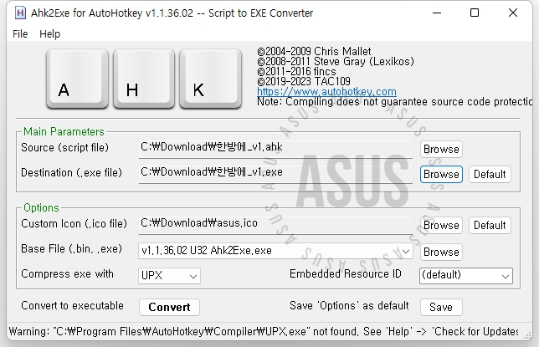539x347 pixels.
Task: Click the 2011-2016 fincs copyright line
Action: pos(296,71)
